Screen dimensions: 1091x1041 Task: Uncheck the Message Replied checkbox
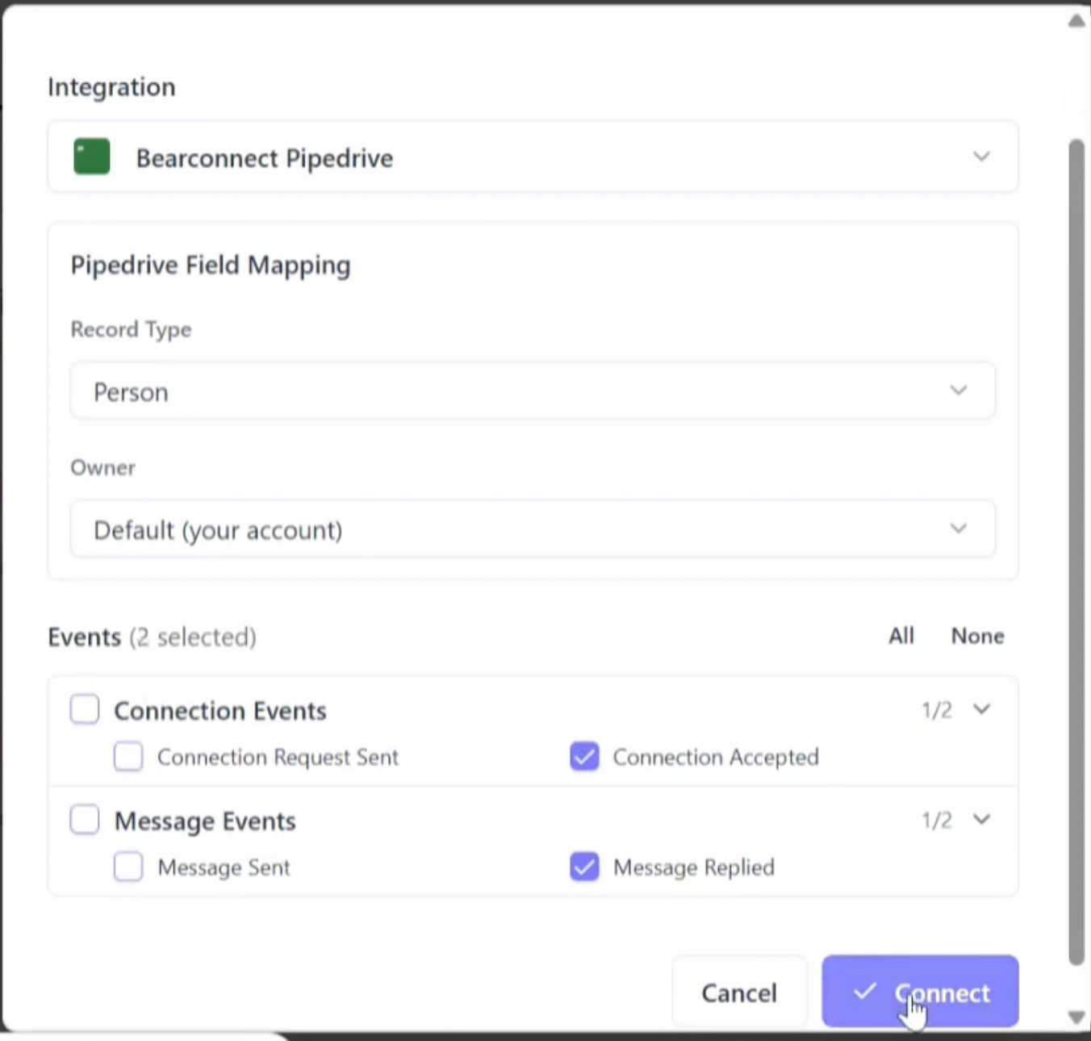pyautogui.click(x=584, y=867)
